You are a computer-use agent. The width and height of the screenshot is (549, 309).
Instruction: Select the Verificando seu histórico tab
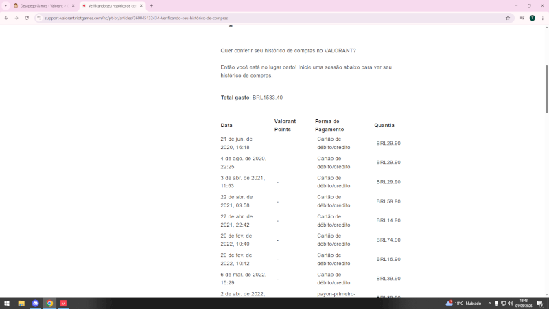point(112,6)
